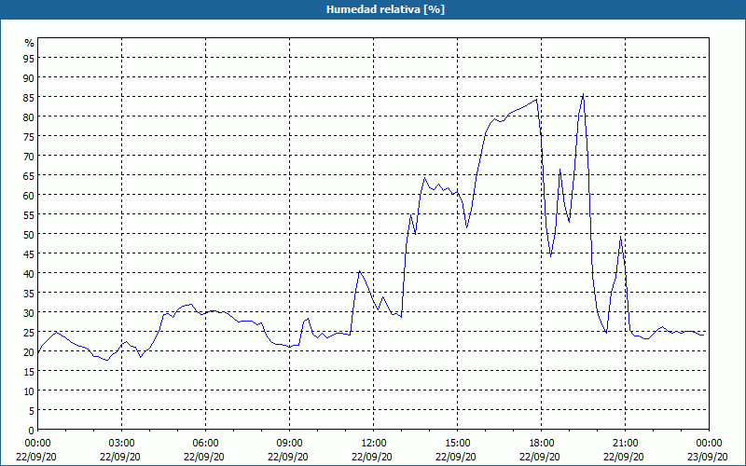The height and width of the screenshot is (466, 746).
Task: Click the 80 value on the Y axis
Action: click(29, 117)
